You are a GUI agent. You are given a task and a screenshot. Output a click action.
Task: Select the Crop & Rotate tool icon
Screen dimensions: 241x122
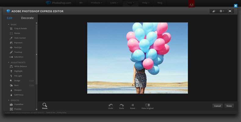tap(11, 29)
